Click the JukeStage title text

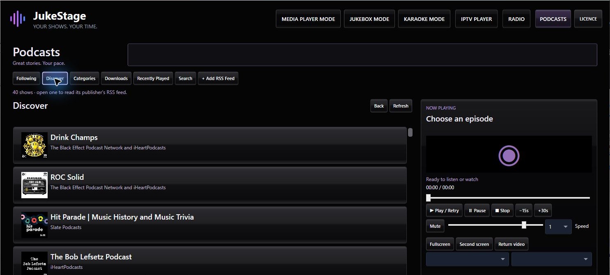click(x=60, y=16)
